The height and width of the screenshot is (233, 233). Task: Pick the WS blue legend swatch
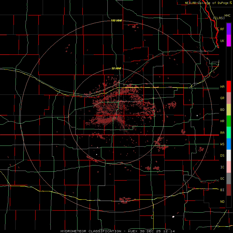tap(229, 144)
